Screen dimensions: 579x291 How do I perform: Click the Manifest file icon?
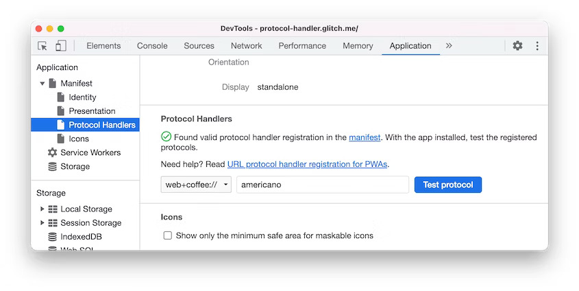53,83
